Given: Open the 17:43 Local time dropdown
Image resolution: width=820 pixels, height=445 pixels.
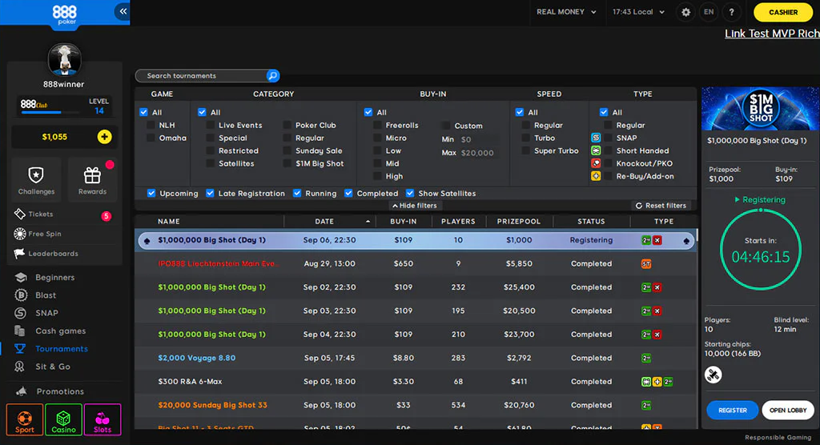Looking at the screenshot, I should point(638,12).
